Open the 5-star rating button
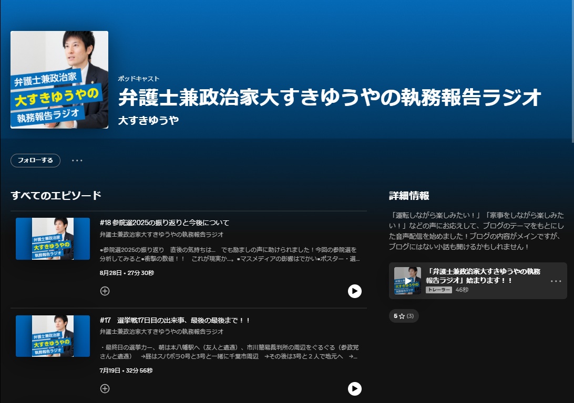The image size is (574, 403). click(x=404, y=316)
